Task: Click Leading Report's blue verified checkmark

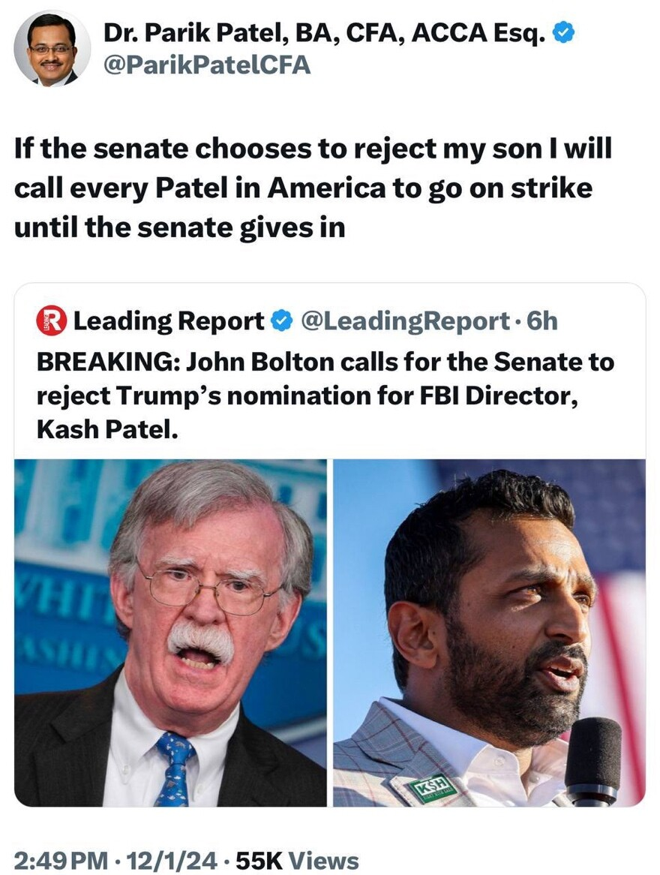Action: coord(281,321)
